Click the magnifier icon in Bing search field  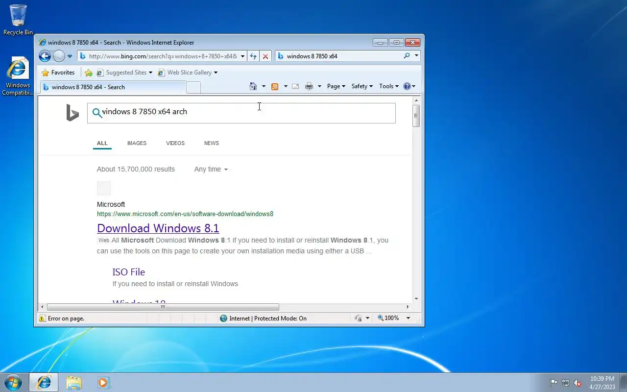(97, 113)
